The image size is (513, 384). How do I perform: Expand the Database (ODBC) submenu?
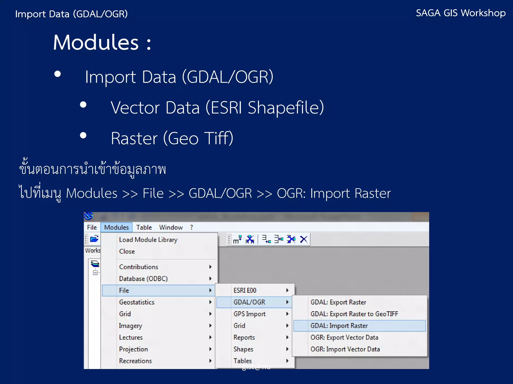160,278
